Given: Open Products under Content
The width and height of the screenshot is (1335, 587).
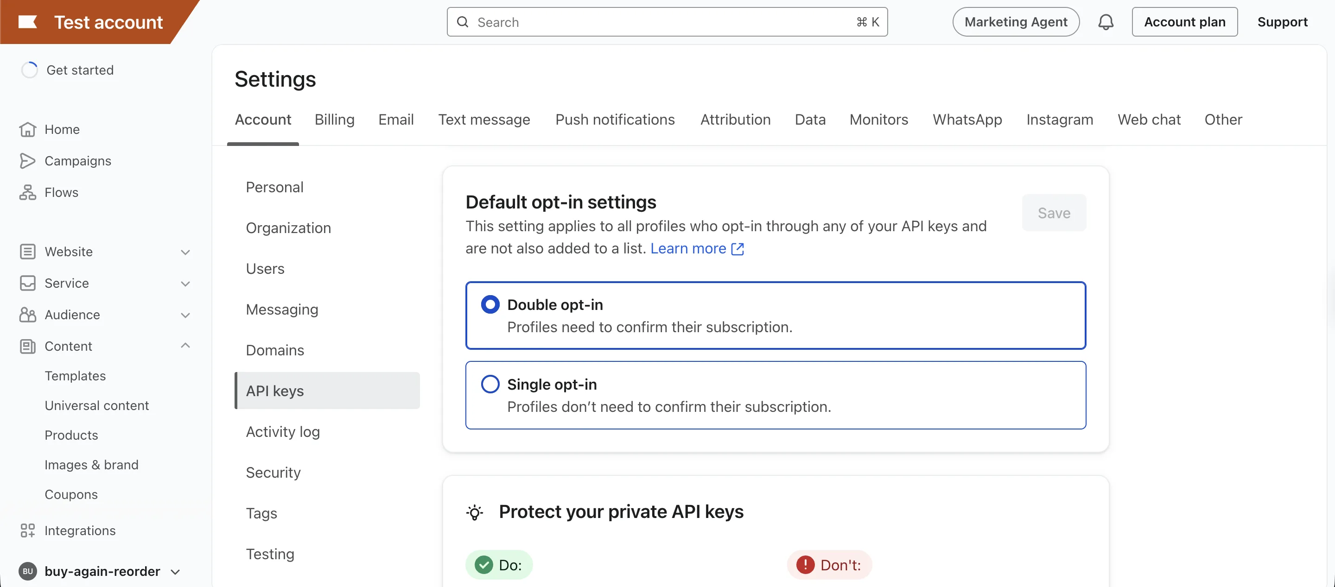Looking at the screenshot, I should (x=71, y=435).
